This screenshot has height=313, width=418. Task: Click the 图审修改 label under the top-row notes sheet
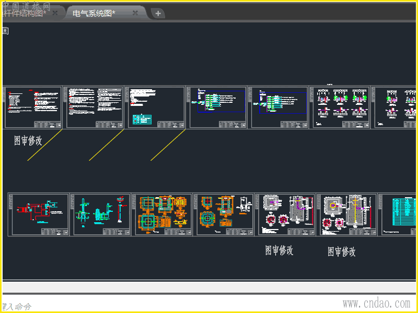point(28,140)
